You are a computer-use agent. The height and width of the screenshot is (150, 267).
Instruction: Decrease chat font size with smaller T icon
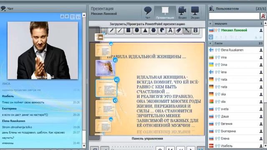point(78,17)
